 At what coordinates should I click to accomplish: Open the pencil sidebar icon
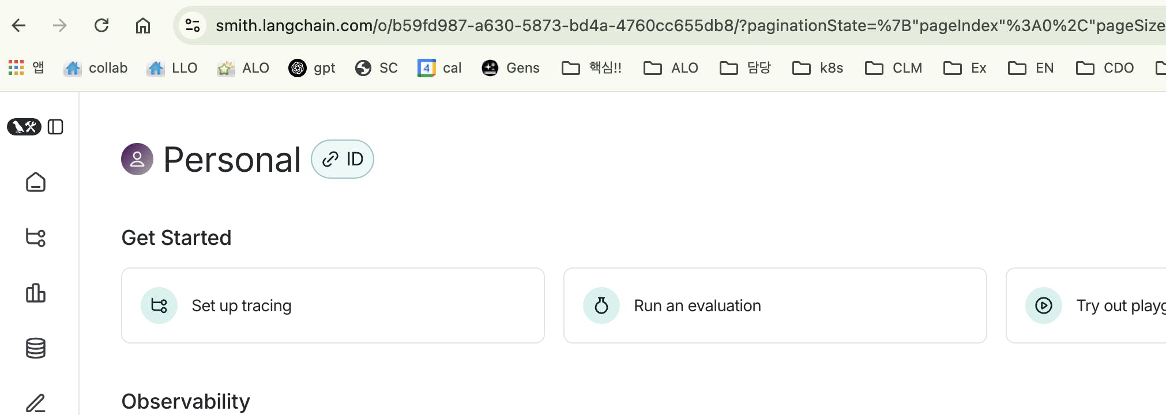coord(36,402)
